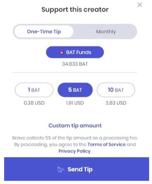Screen dimensions: 152x184
Task: Choose the 1 BAT tip amount
Action: pos(34,90)
